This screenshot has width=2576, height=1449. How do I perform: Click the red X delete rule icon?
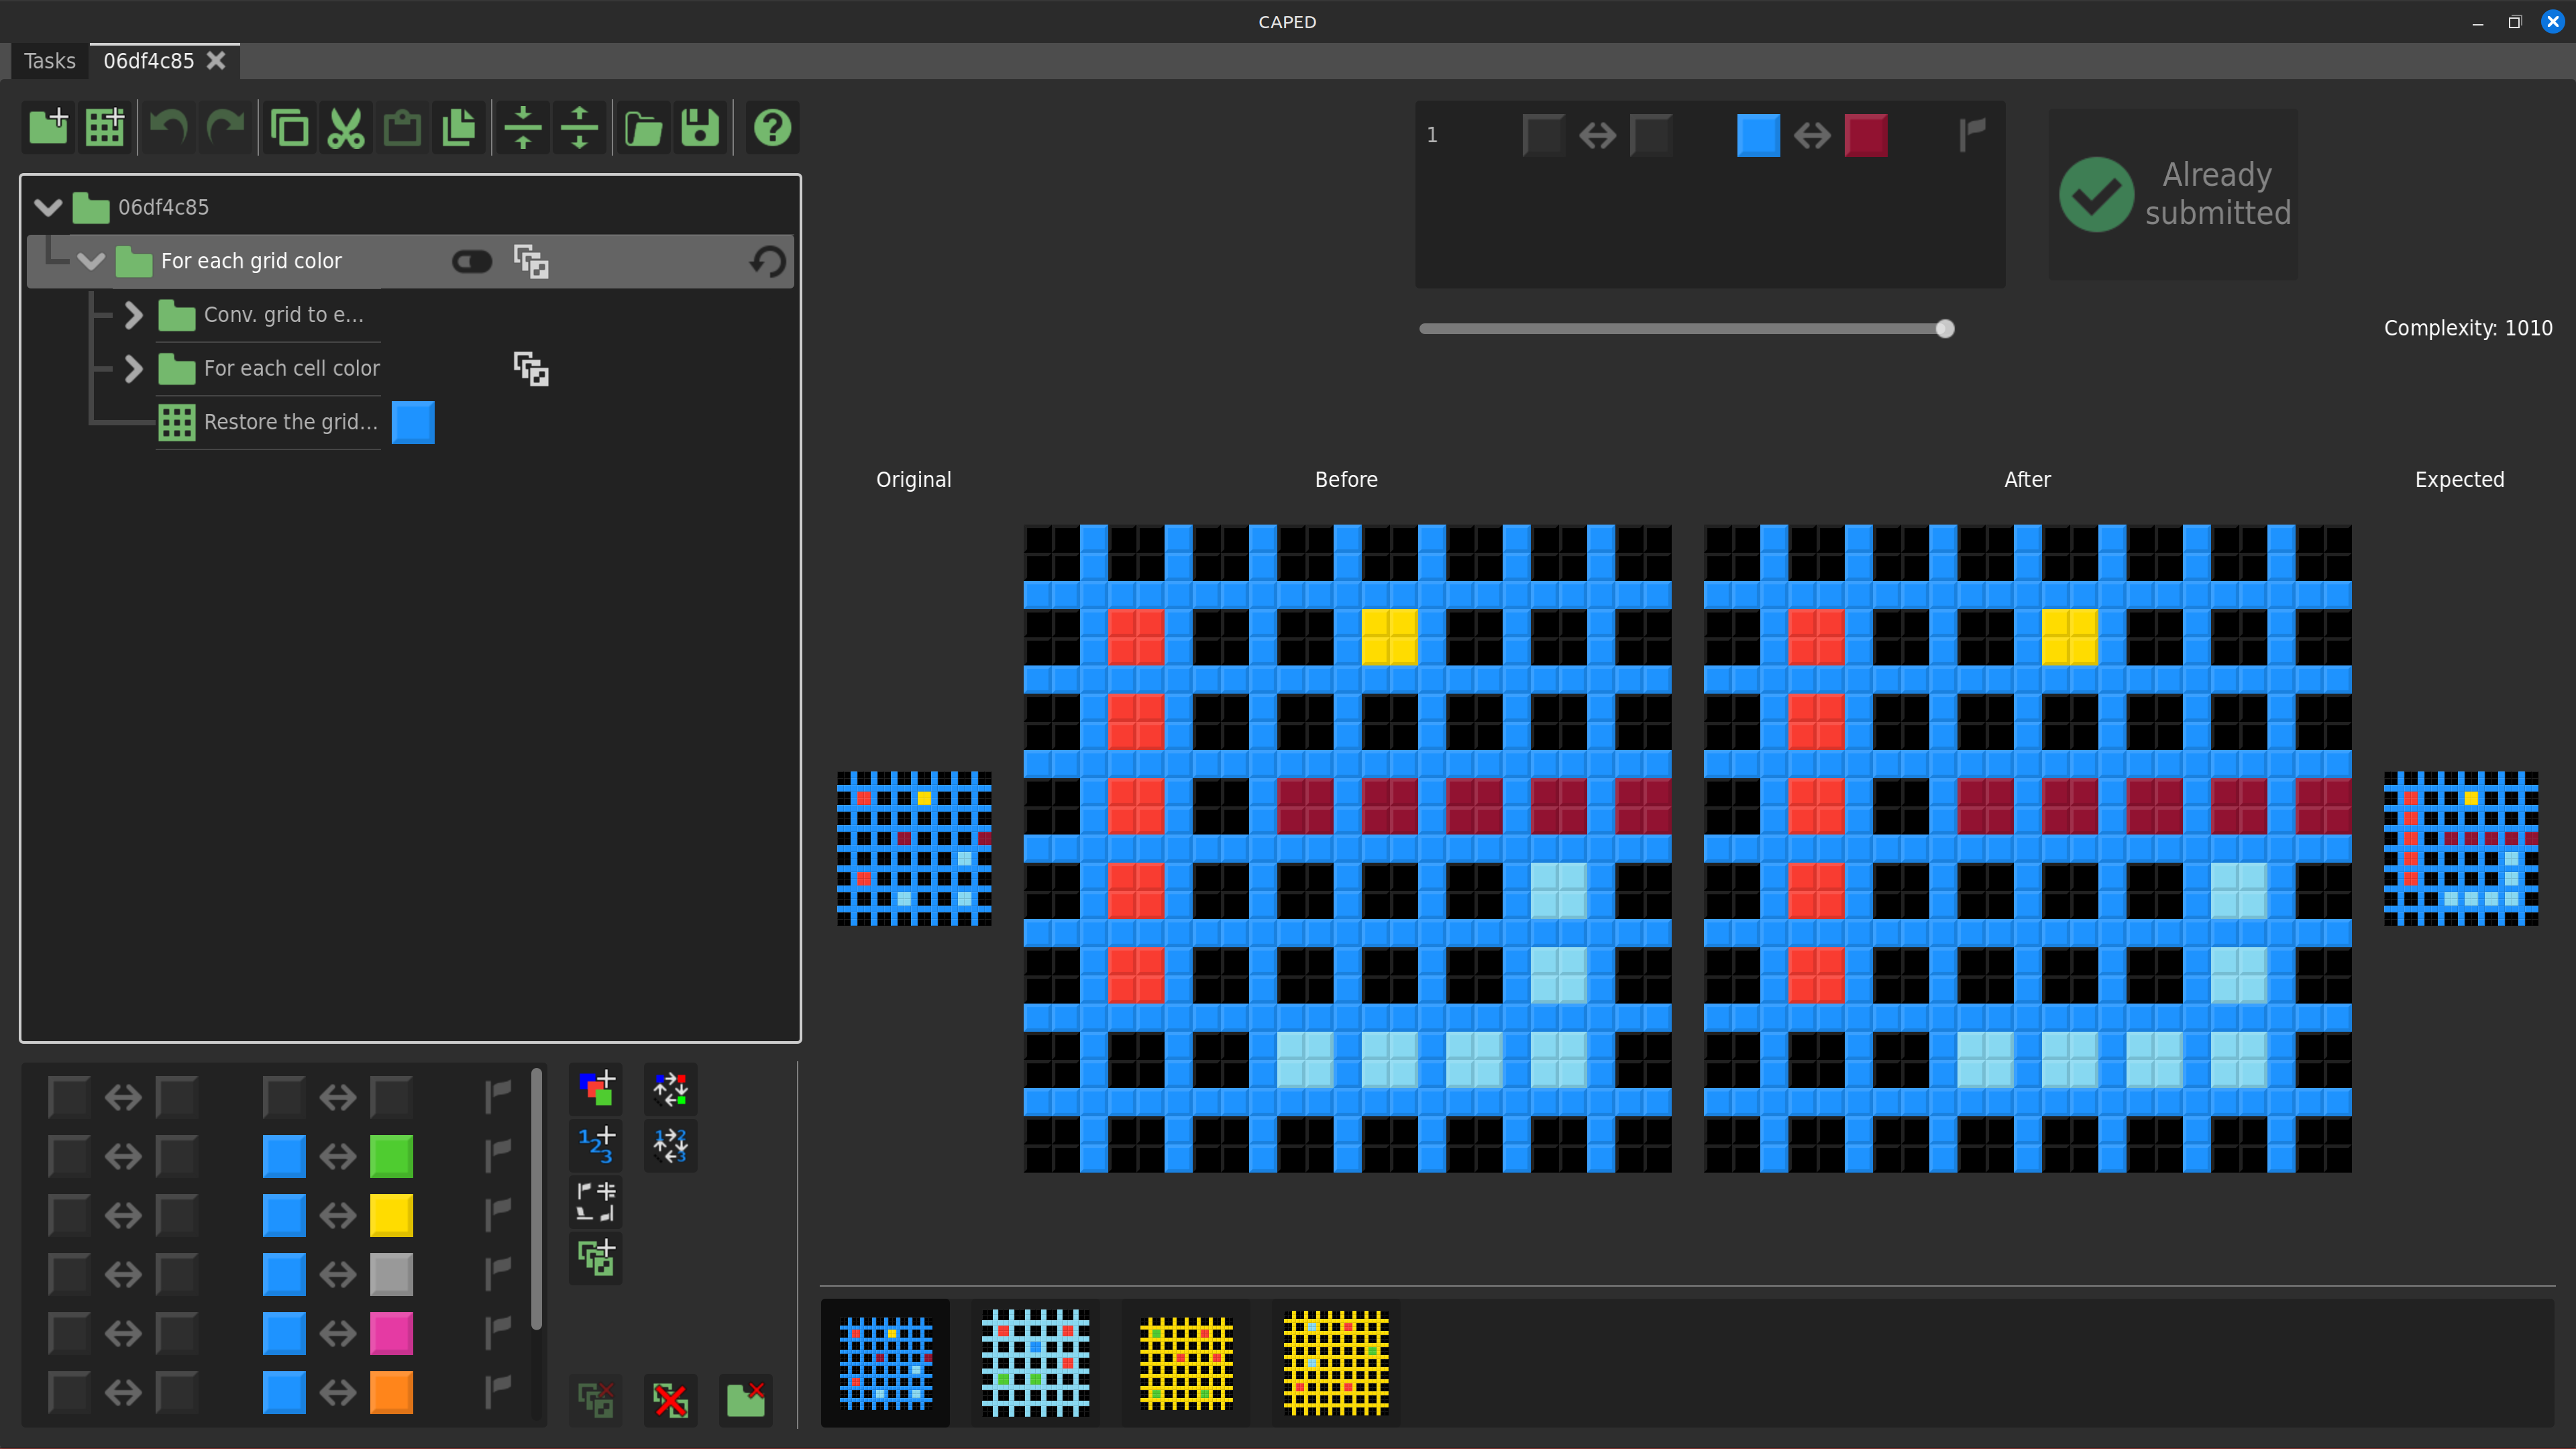[670, 1400]
